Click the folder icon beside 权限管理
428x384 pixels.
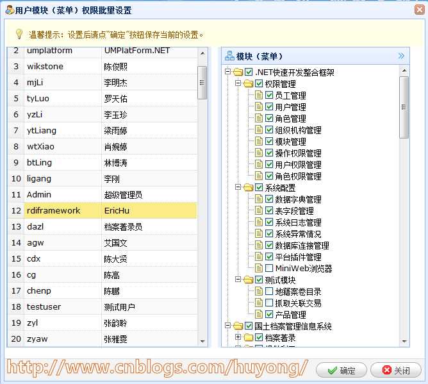pyautogui.click(x=248, y=83)
